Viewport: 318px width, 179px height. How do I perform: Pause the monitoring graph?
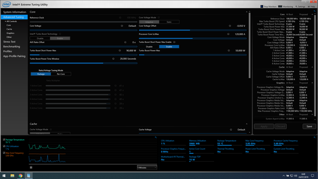pos(31,168)
